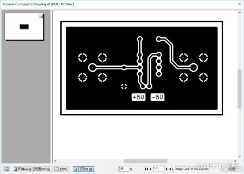Go to first page arrow
The height and width of the screenshot is (174, 244).
click(146, 169)
